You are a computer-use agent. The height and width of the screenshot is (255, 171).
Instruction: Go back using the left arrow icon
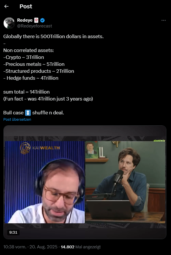(x=6, y=6)
